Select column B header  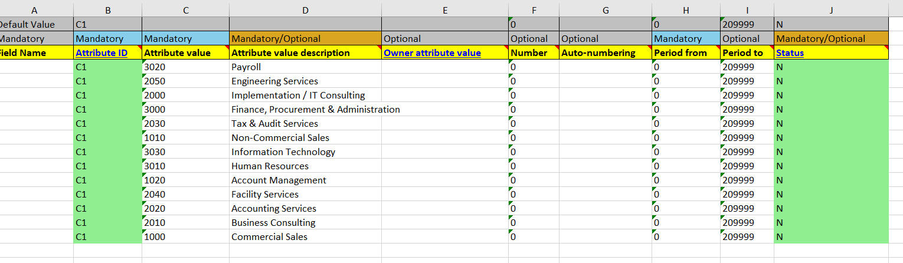[108, 9]
